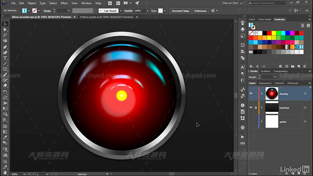The image size is (313, 176).
Task: Expand the backdrop layer contents
Action: pyautogui.click(x=262, y=107)
